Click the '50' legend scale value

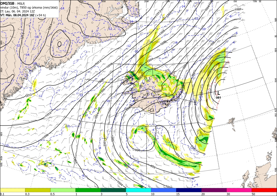[253, 194]
